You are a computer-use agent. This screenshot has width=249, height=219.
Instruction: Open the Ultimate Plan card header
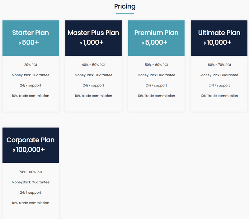219,38
